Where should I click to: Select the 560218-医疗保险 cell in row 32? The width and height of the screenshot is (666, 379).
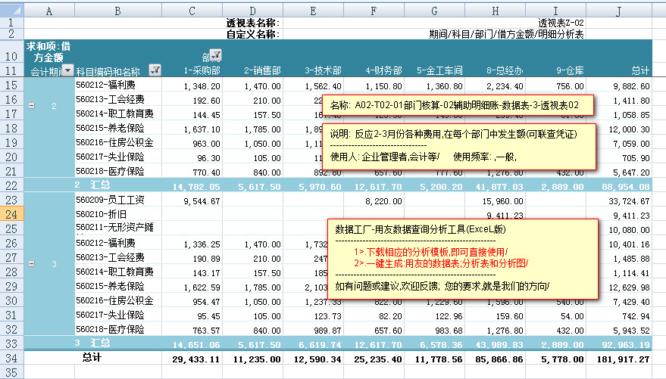[x=110, y=330]
